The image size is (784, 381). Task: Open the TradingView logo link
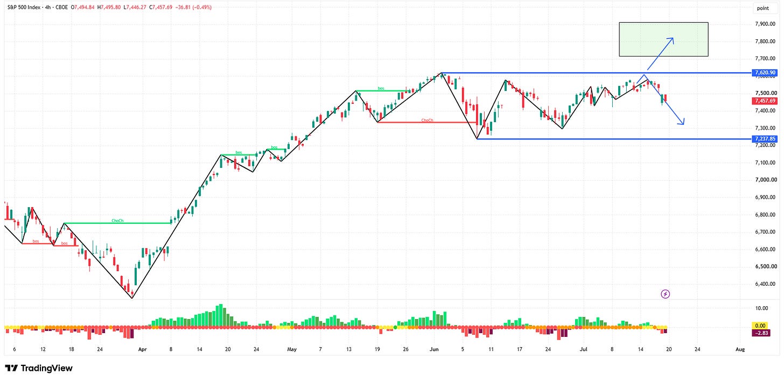(x=38, y=369)
